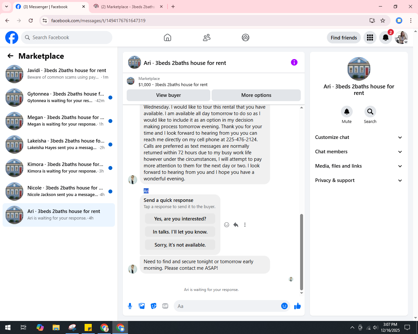
Task: Send a thumbs-up like
Action: coord(297,306)
